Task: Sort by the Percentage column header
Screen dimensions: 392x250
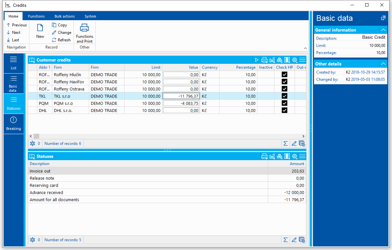Action: (238, 67)
